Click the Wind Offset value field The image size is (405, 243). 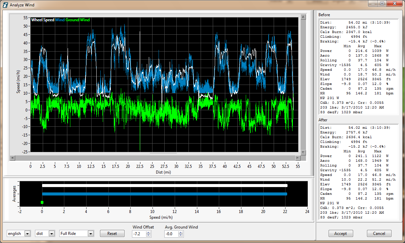click(139, 234)
